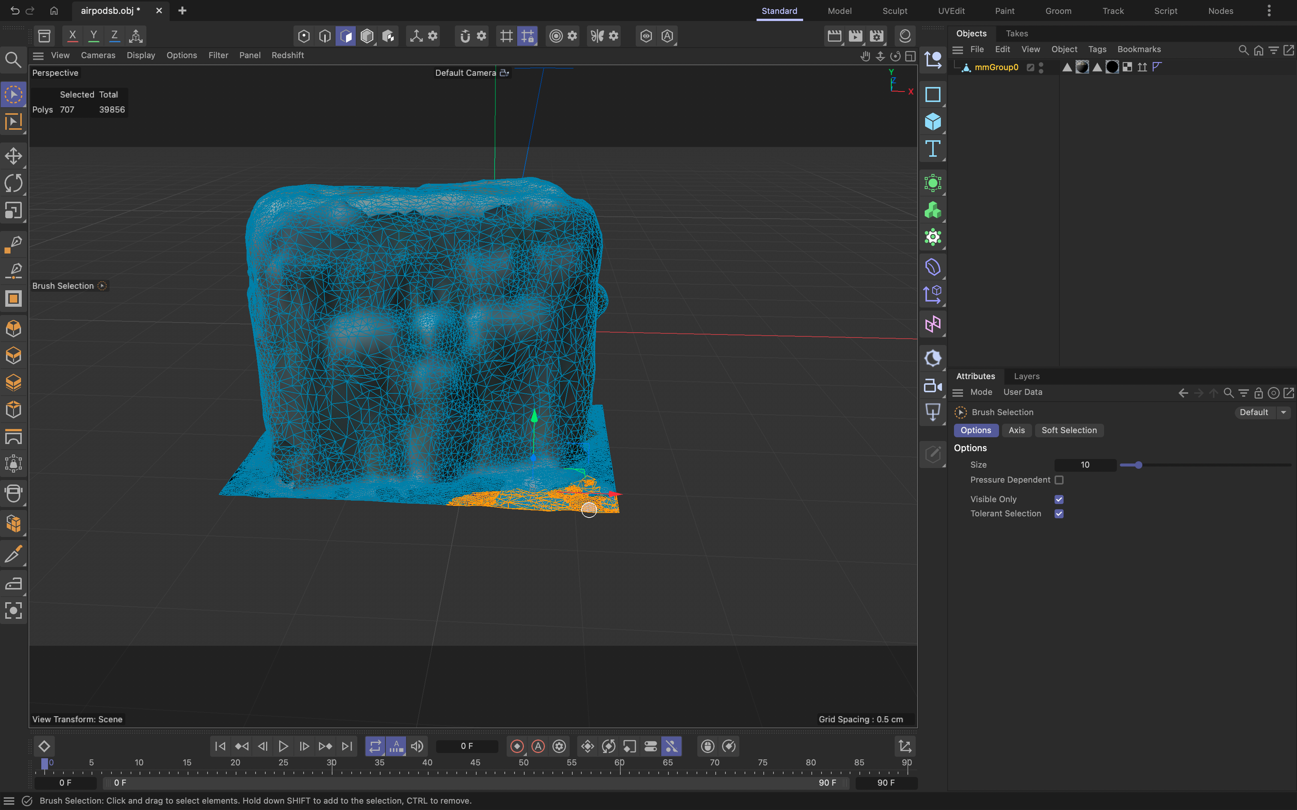This screenshot has width=1297, height=810.
Task: Click the Axis tab button
Action: point(1016,430)
